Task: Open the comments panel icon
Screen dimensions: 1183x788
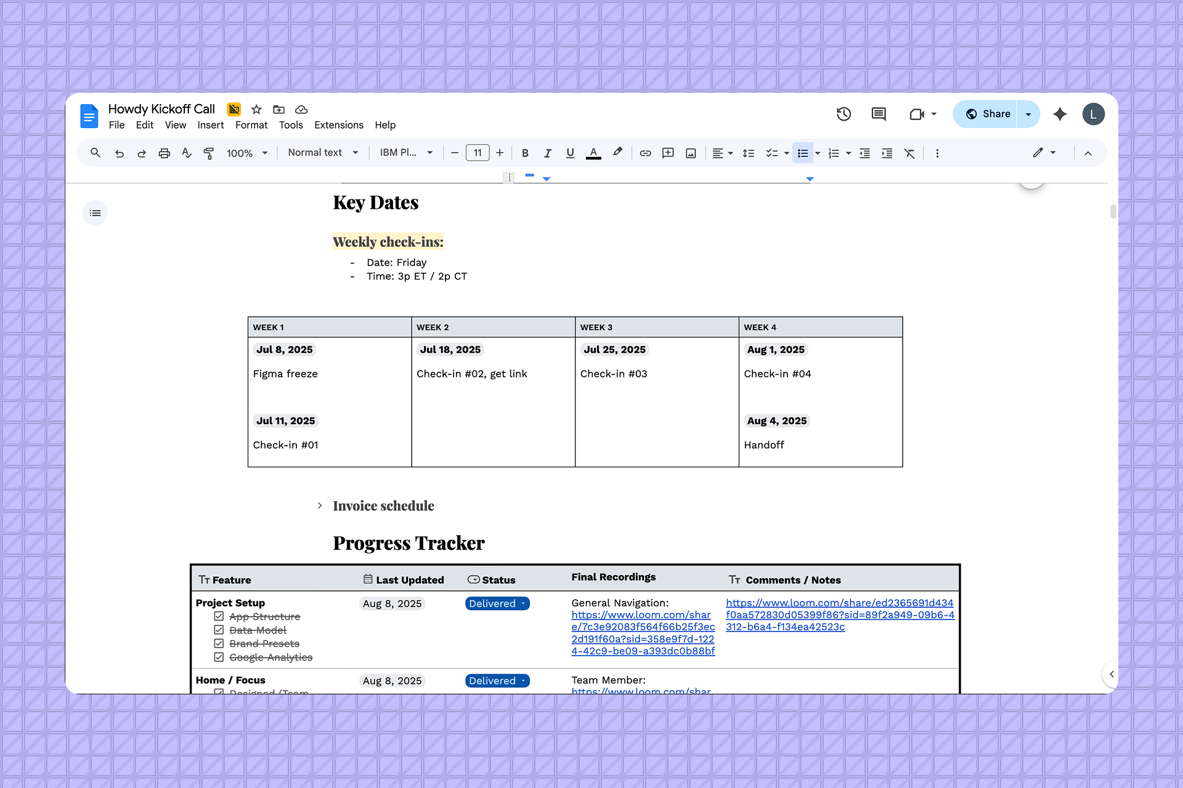Action: (x=879, y=114)
